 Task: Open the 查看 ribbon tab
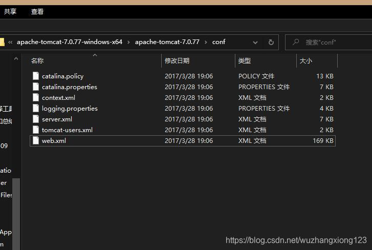37,11
